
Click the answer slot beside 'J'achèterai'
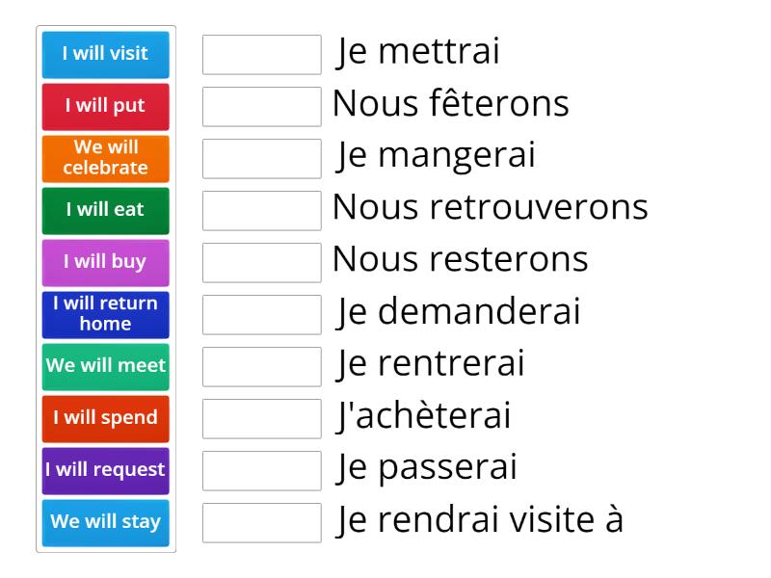pyautogui.click(x=261, y=418)
